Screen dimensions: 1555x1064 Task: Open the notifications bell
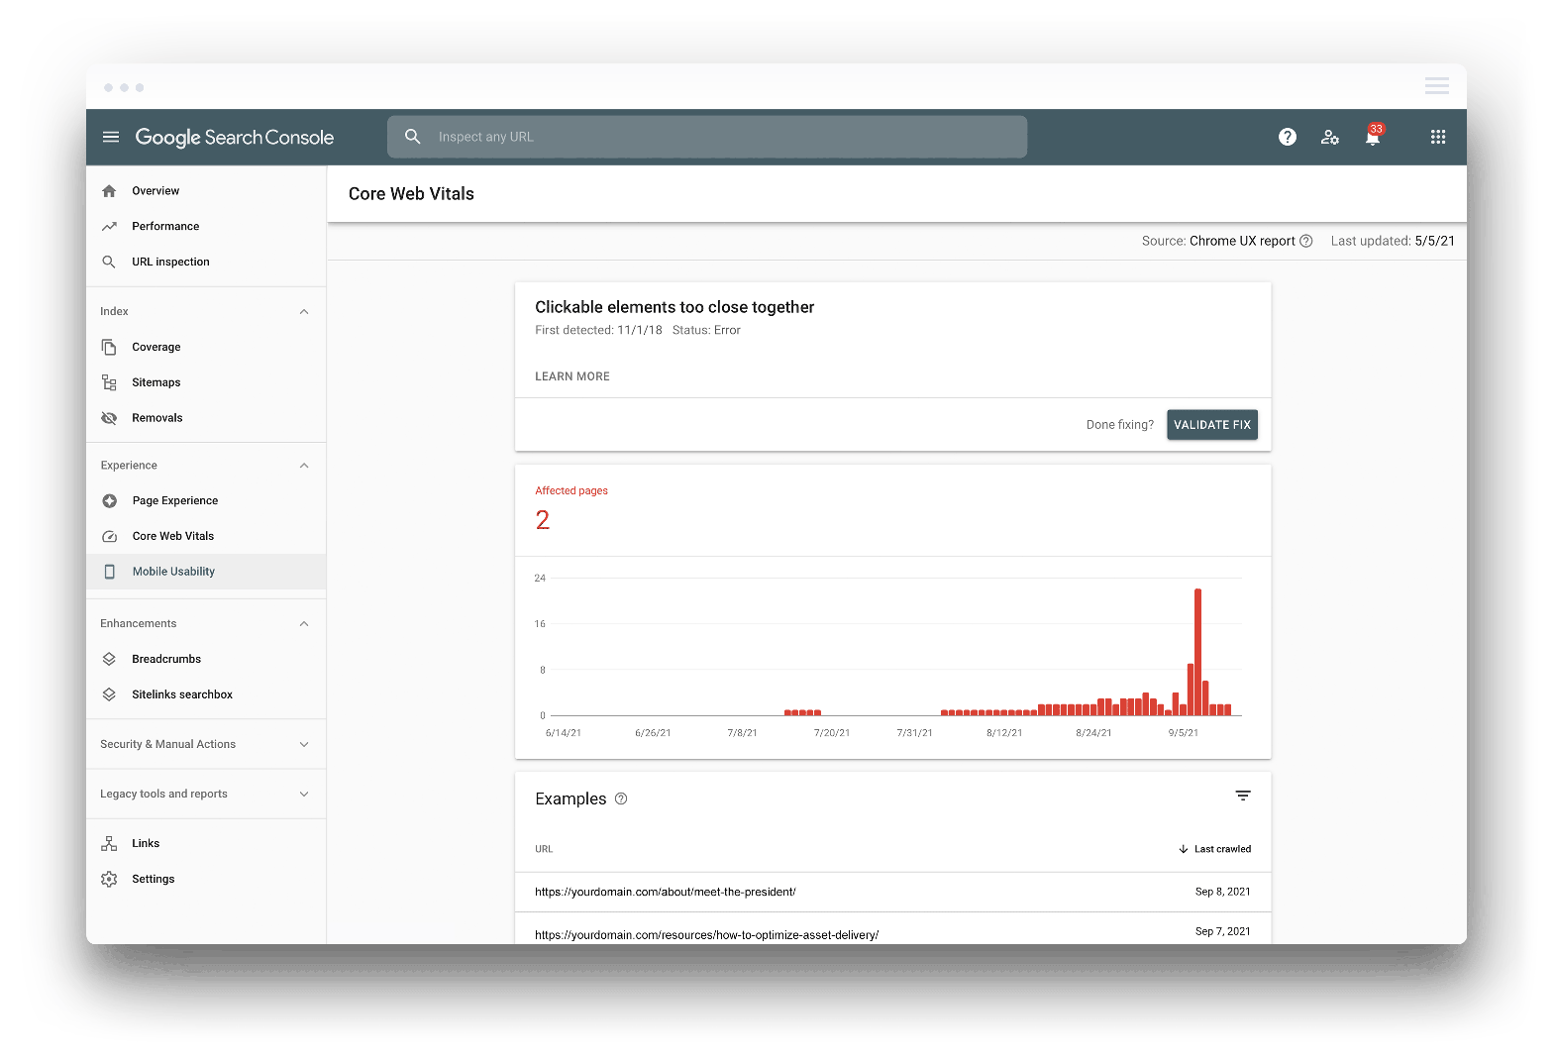point(1373,137)
